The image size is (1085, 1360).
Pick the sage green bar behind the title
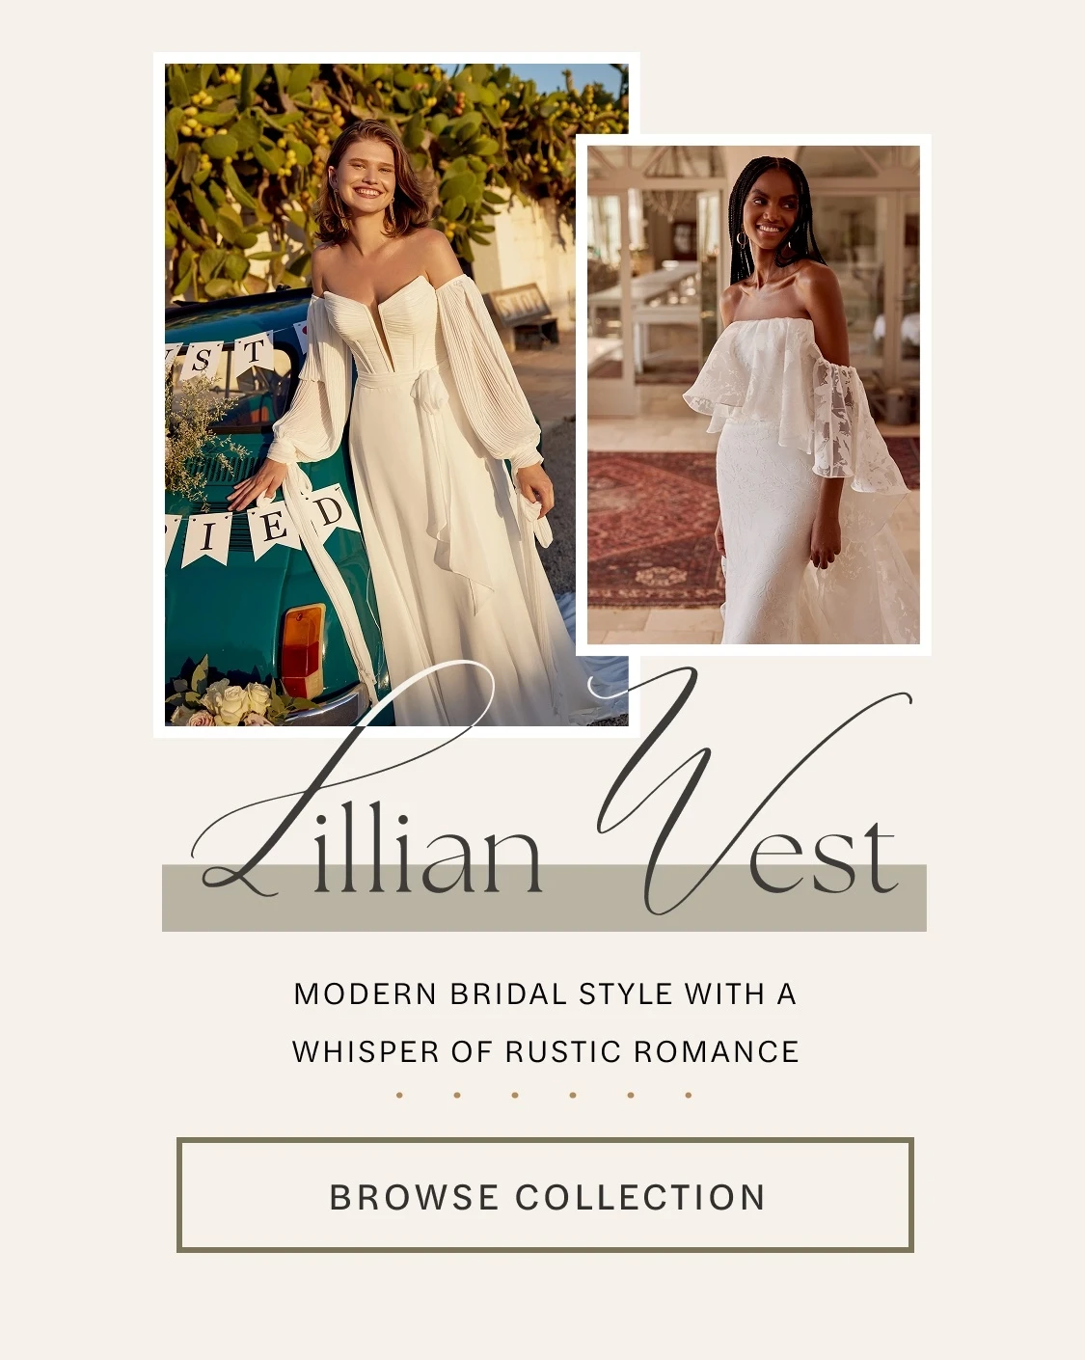pyautogui.click(x=544, y=898)
